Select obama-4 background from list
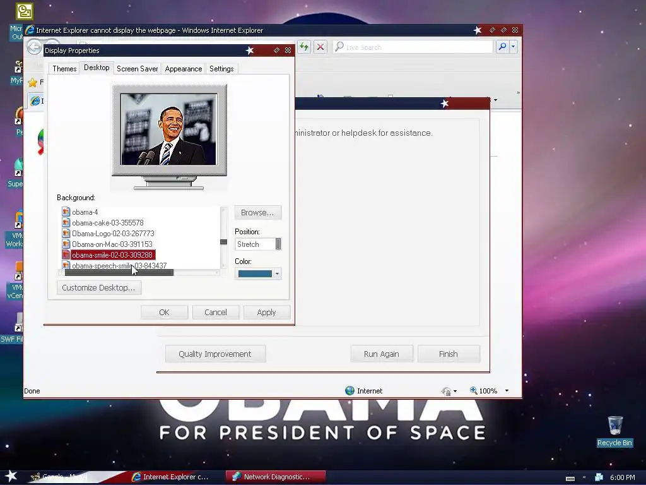Viewport: 646px width, 485px height. coord(85,212)
